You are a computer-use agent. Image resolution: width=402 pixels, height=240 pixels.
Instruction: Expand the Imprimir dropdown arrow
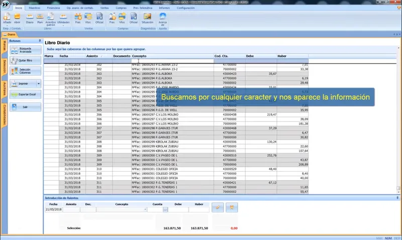tap(39, 84)
